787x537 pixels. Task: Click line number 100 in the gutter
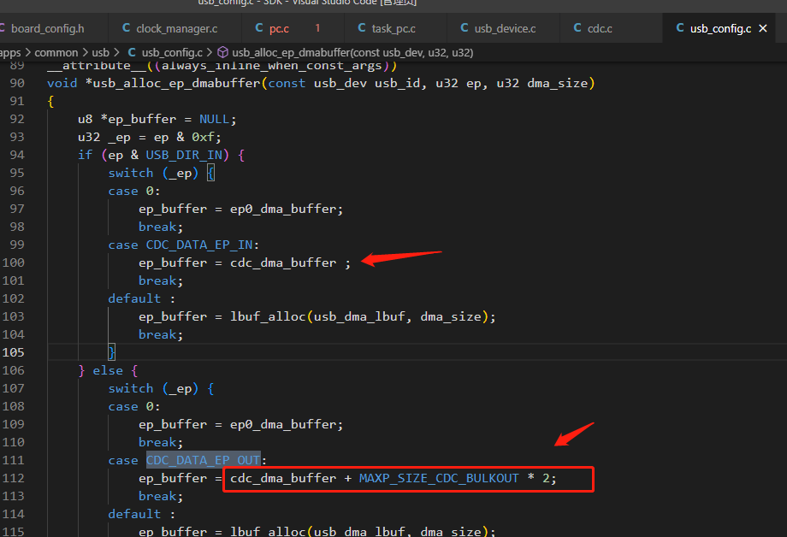click(14, 263)
